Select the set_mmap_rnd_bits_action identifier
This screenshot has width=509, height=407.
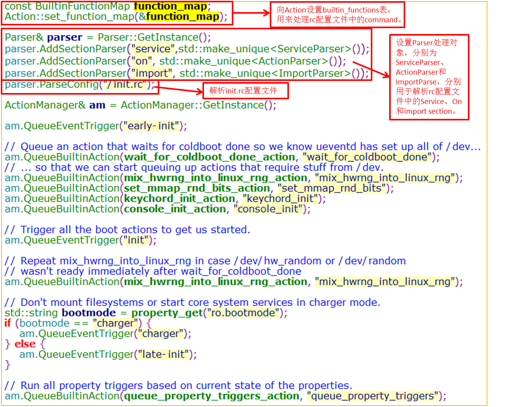click(197, 188)
